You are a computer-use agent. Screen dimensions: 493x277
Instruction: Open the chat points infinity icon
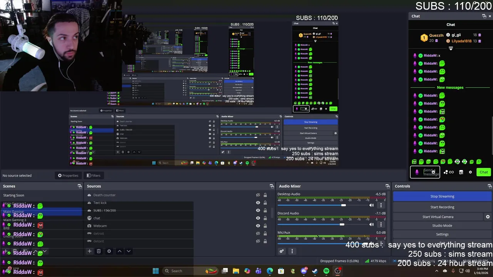451,172
